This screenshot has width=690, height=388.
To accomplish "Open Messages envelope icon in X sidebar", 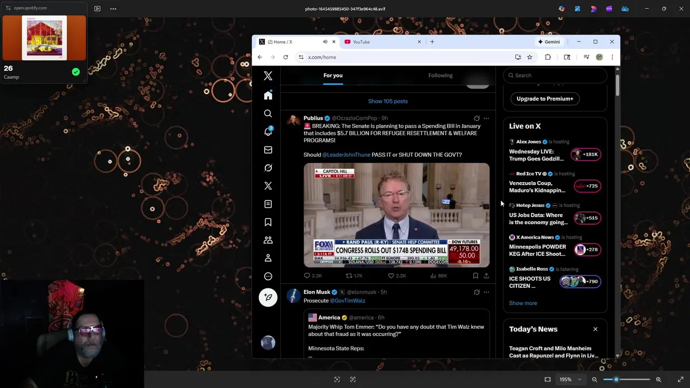I will pos(268,150).
